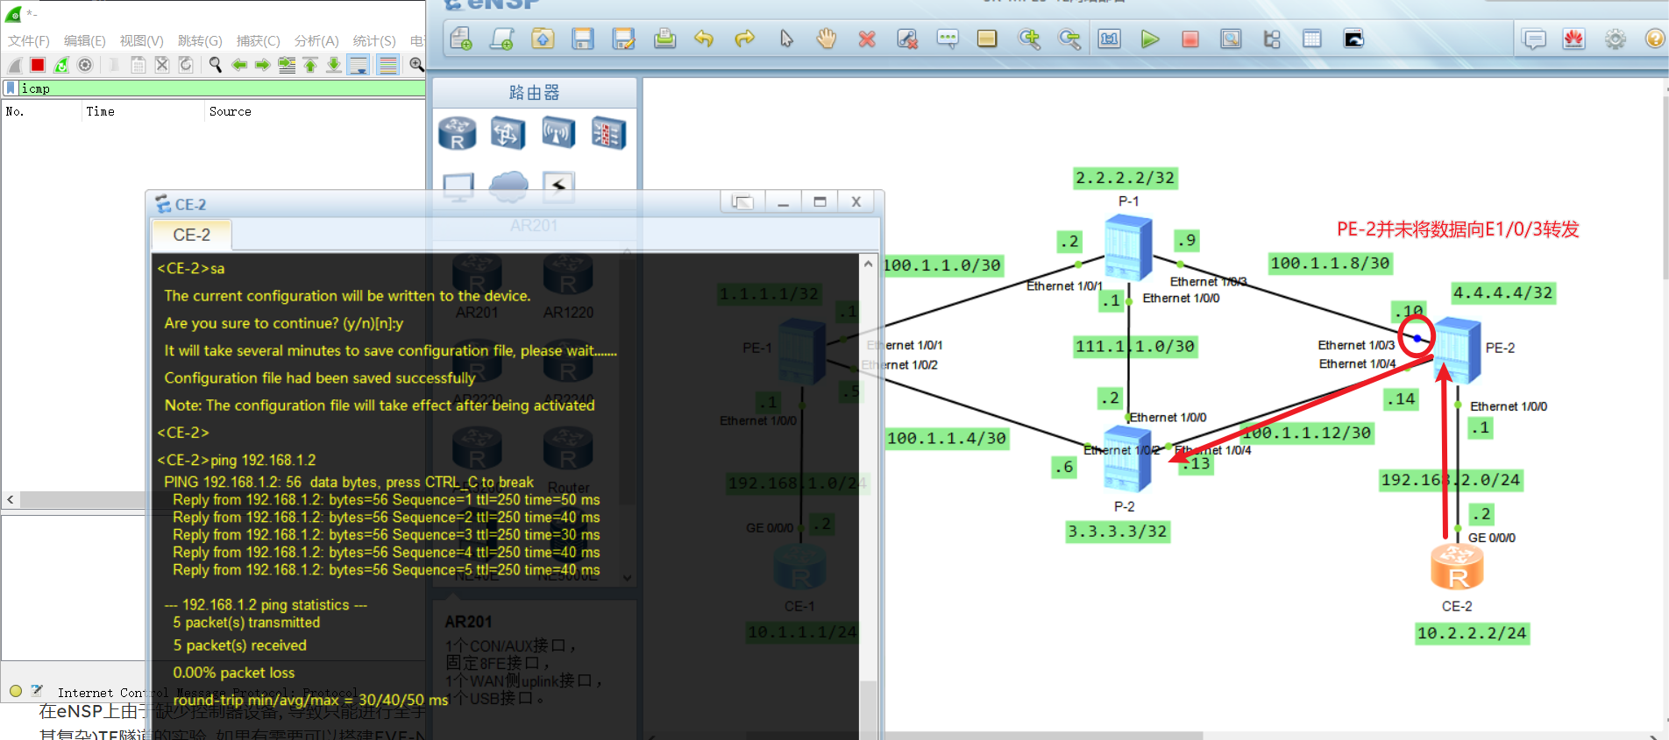The width and height of the screenshot is (1669, 740).
Task: Toggle auto-scroll during live capture
Action: pos(358,65)
